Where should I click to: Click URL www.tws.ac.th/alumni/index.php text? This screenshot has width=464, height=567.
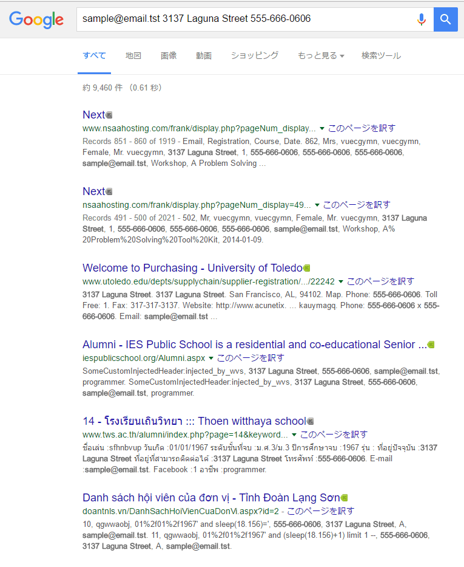(185, 435)
